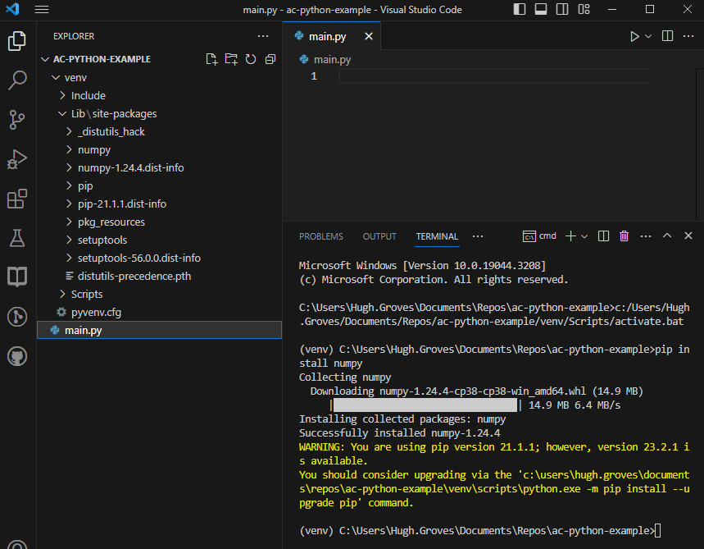
Task: Expand the setuptools folder
Action: click(69, 240)
